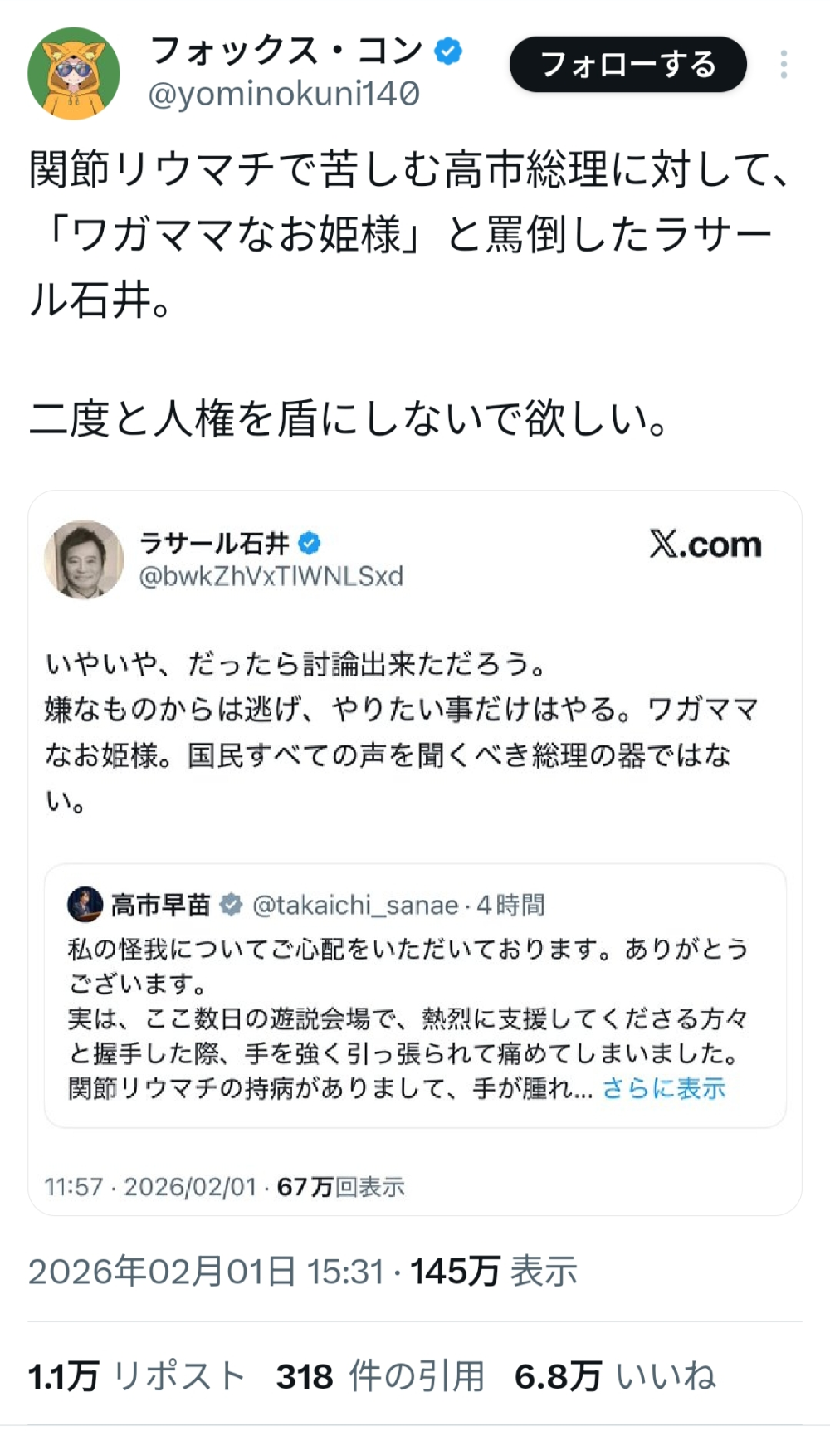Open the 2026年02月01日 15:31 post timestamp

(207, 1272)
